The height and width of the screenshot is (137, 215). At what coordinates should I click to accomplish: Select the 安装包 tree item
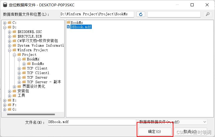[23, 91]
